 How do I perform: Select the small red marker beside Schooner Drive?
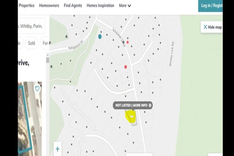point(127,42)
